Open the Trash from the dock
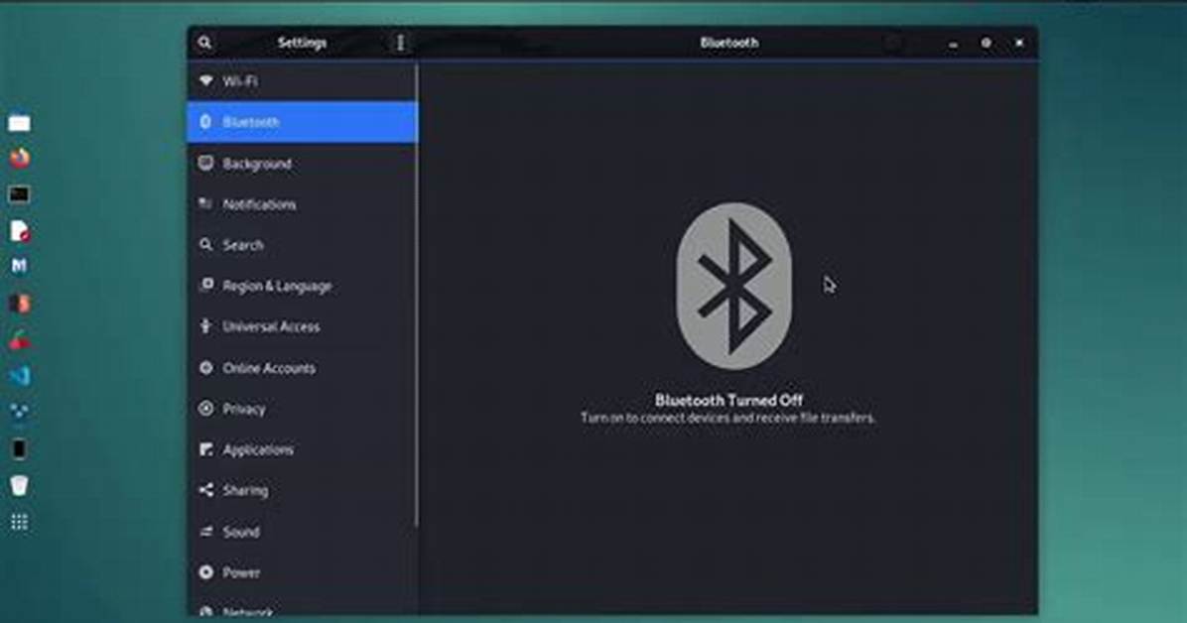Screen dimensions: 1187x623 (19, 485)
